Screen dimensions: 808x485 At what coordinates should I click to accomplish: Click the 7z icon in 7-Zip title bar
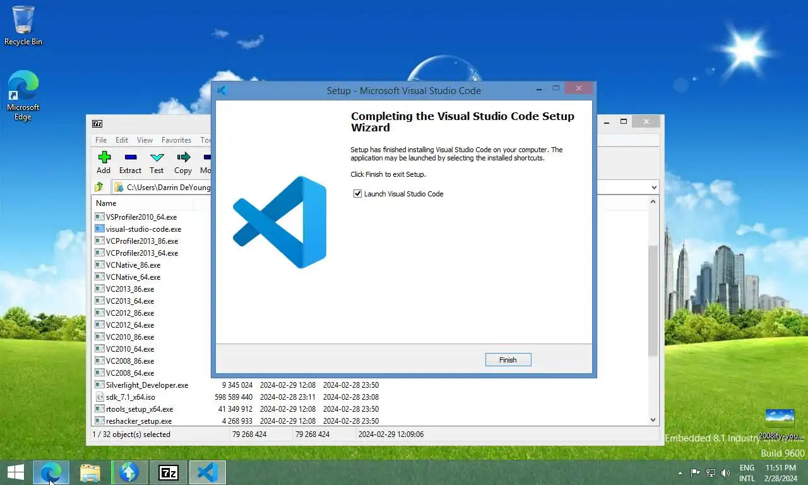97,124
